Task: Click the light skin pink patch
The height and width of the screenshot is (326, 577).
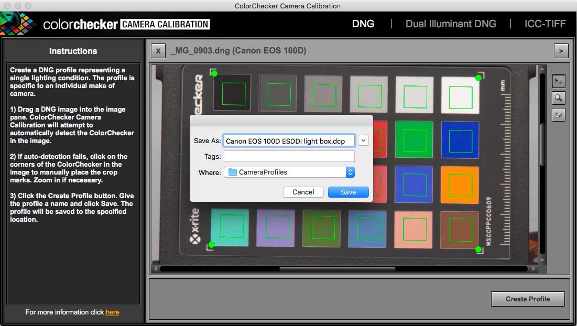Action: click(413, 229)
